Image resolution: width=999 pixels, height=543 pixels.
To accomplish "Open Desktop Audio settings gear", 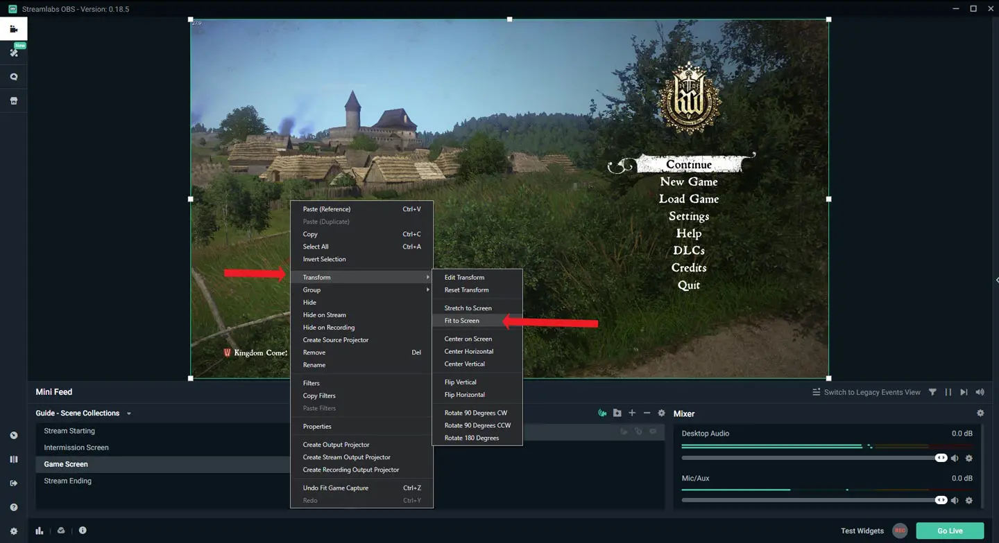I will [969, 458].
